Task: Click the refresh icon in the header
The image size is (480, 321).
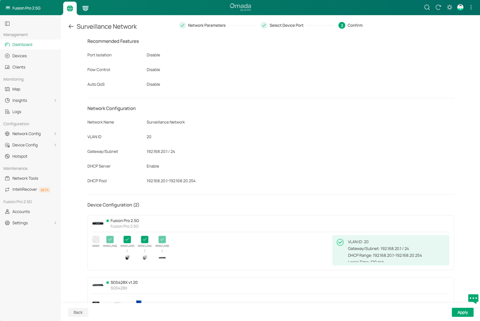Action: tap(438, 7)
